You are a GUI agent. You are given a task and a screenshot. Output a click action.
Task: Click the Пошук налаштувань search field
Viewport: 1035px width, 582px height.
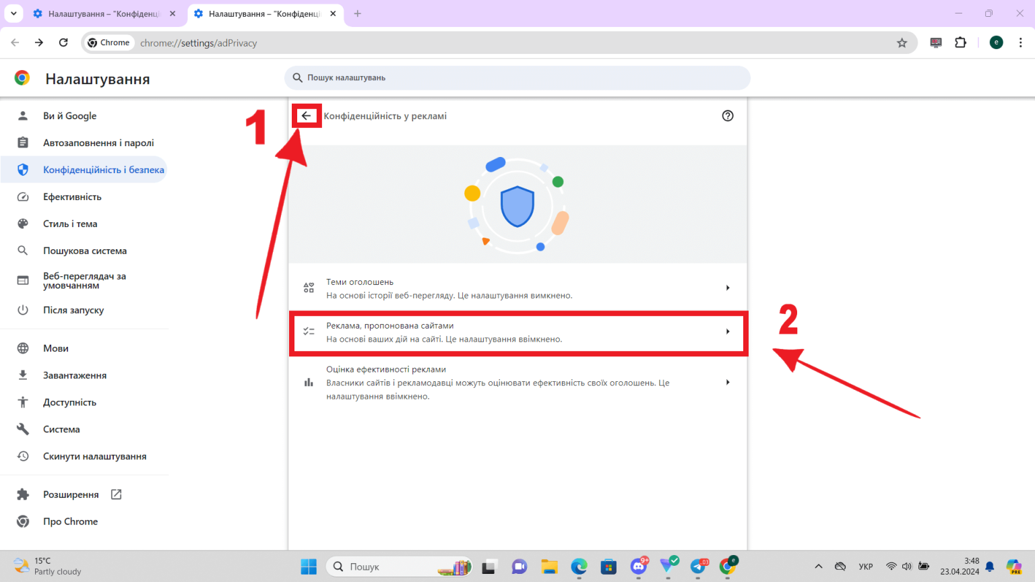pyautogui.click(x=517, y=77)
